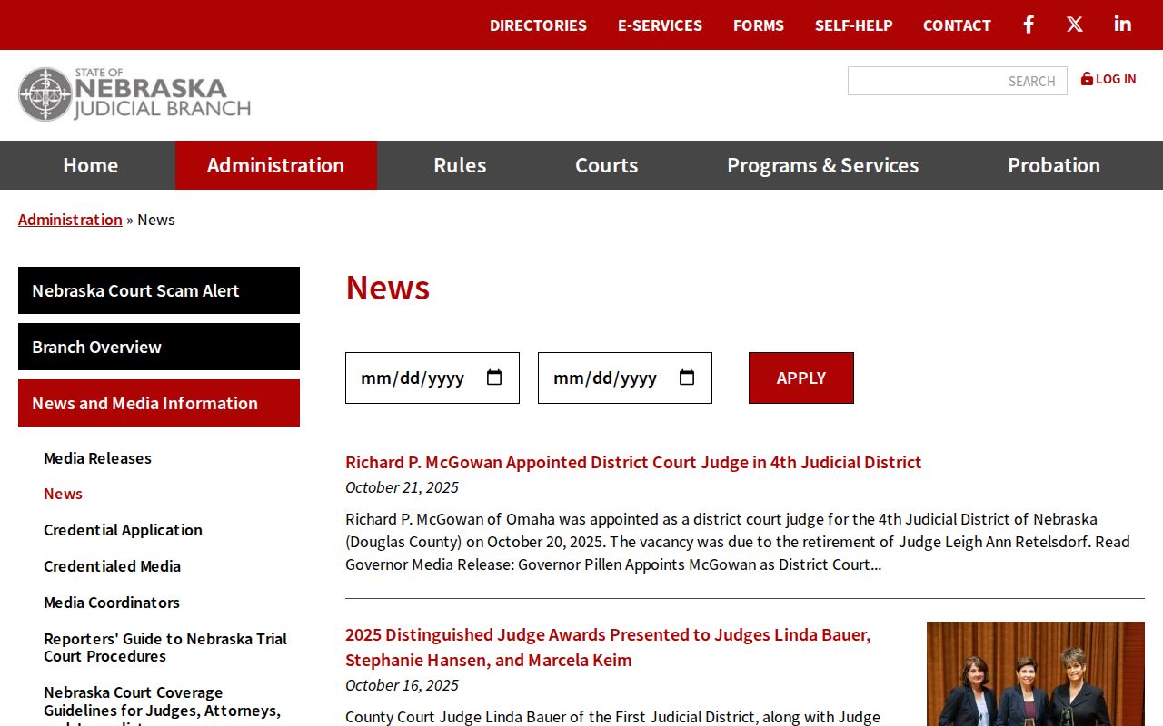Open Programs & Services navigation tab
Viewport: 1163px width, 726px height.
click(822, 165)
